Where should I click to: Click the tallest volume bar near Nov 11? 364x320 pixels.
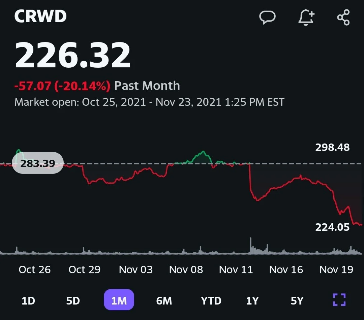(x=250, y=246)
